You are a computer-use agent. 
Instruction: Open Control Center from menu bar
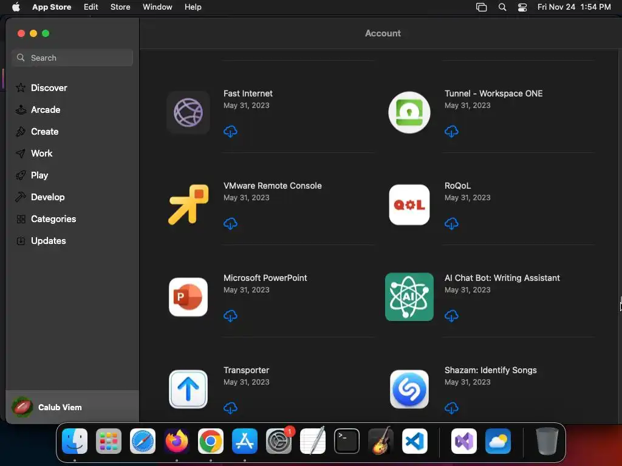click(x=522, y=7)
